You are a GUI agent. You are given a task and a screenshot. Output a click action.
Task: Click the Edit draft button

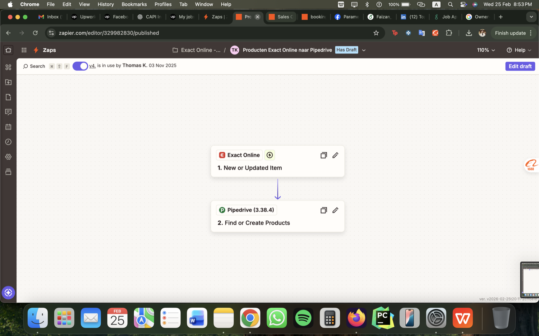pos(520,66)
